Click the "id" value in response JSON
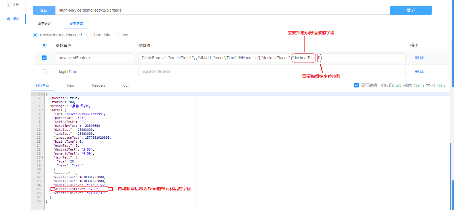 [x=83, y=114]
